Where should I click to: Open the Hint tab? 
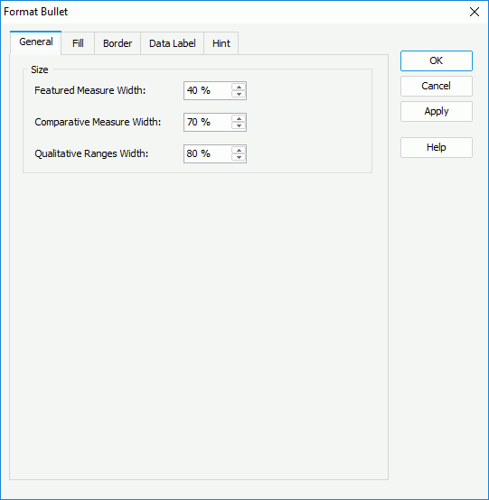pos(221,43)
